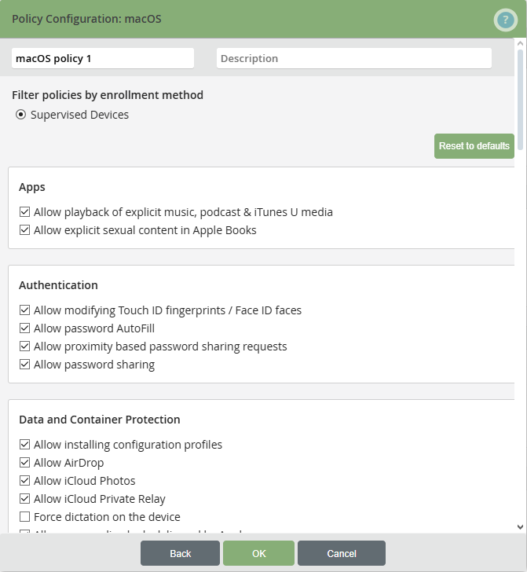The height and width of the screenshot is (572, 527).
Task: Uncheck Allow modifying Touch ID fingerprints checkbox
Action: [x=25, y=310]
